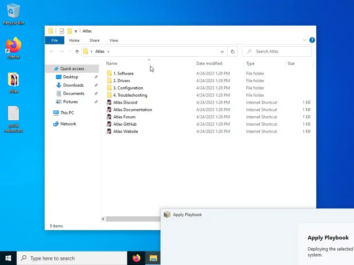
Task: Open the Atlas desktop folder icon
Action: point(13,83)
